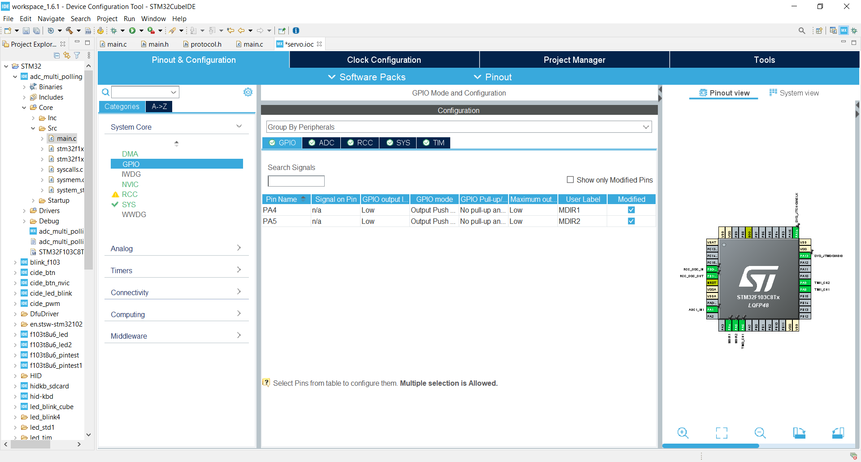Image resolution: width=861 pixels, height=462 pixels.
Task: Open the Group By Peripherals dropdown
Action: tap(459, 127)
